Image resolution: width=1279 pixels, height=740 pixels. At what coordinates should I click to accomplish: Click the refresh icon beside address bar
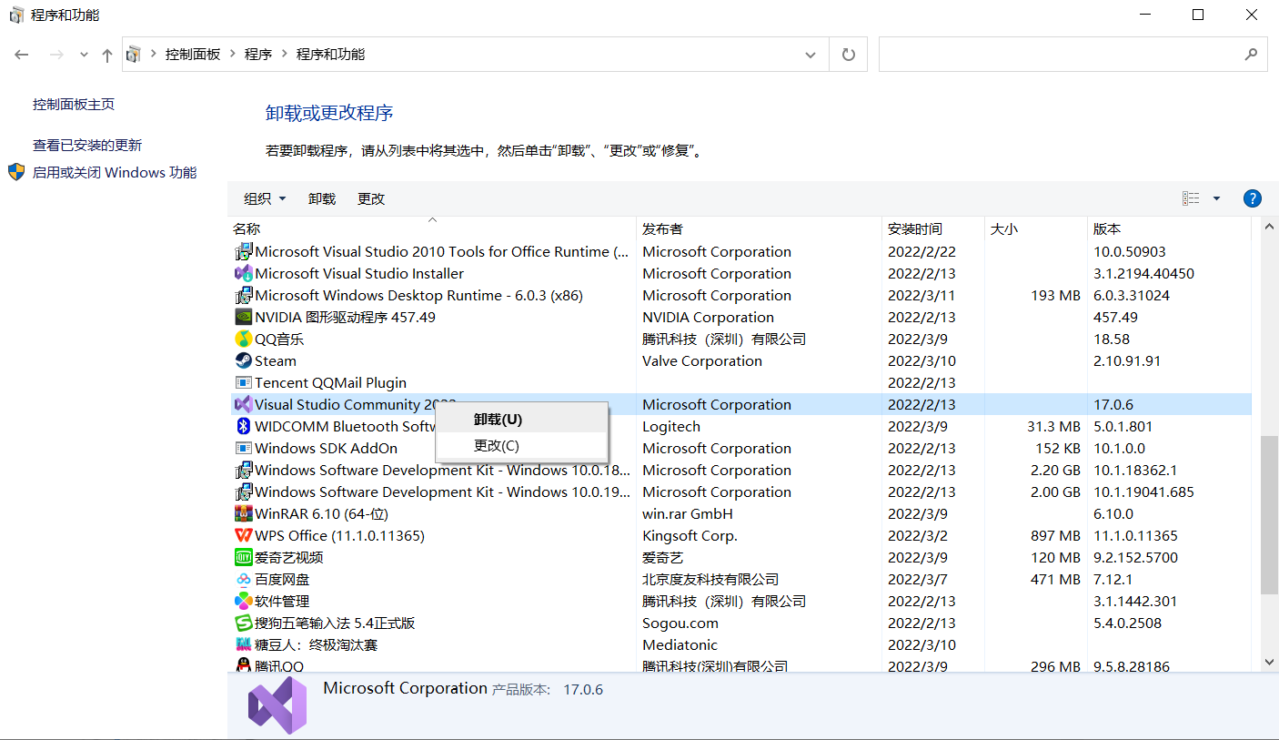pos(849,55)
